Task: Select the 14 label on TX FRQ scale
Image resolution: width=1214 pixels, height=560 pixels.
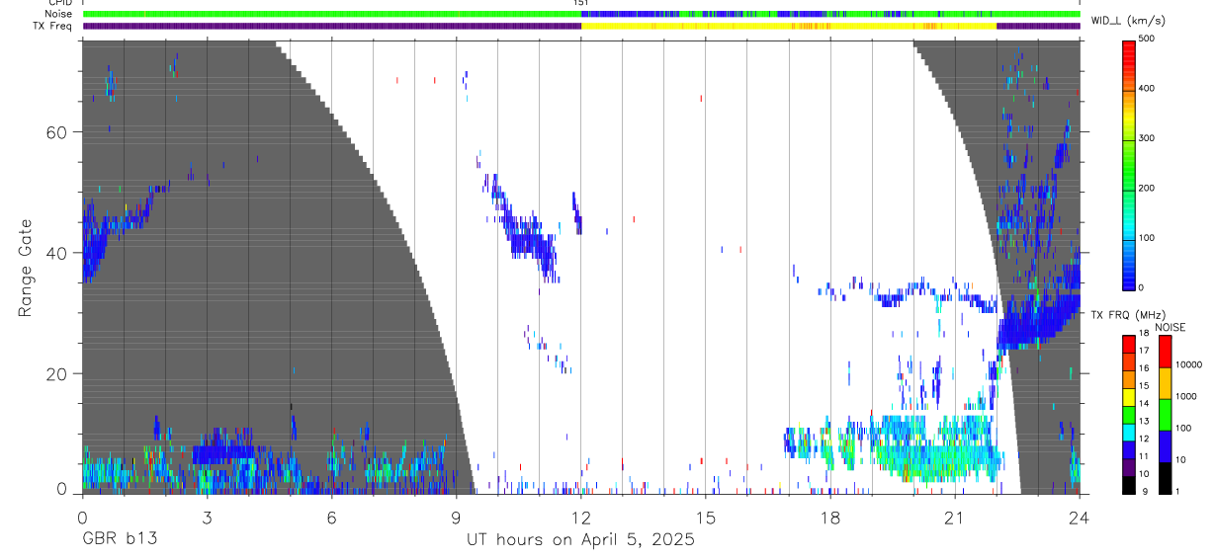Action: click(1145, 404)
